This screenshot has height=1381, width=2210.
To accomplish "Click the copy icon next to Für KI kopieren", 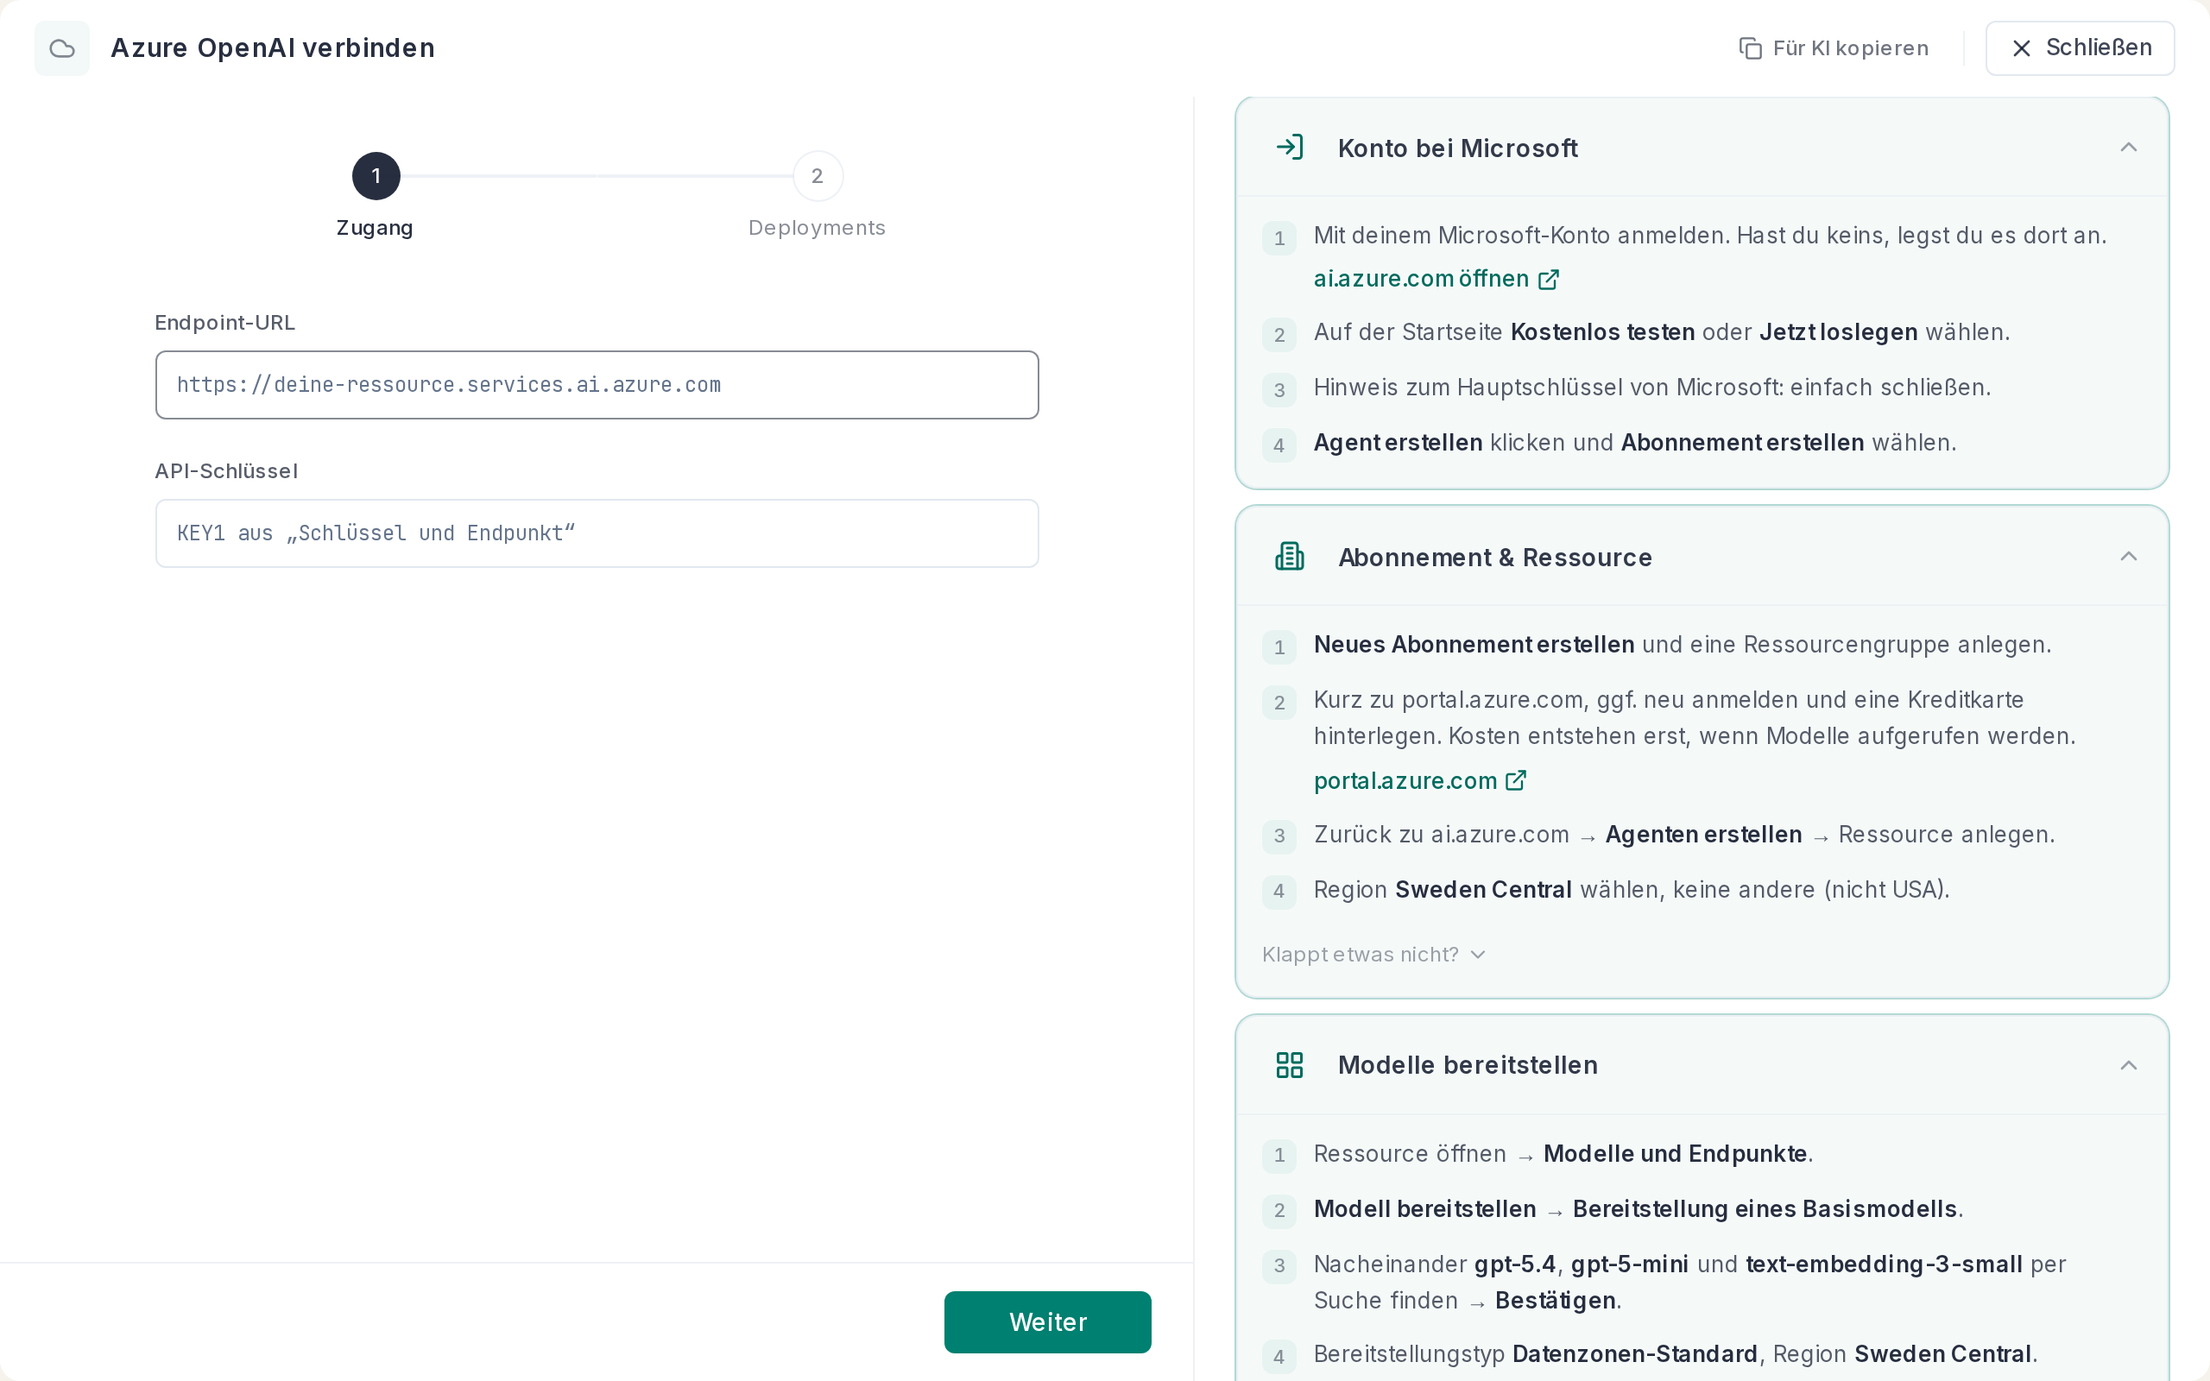I will tap(1750, 48).
